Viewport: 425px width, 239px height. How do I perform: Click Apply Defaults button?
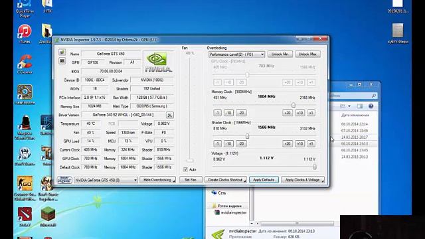pyautogui.click(x=264, y=180)
